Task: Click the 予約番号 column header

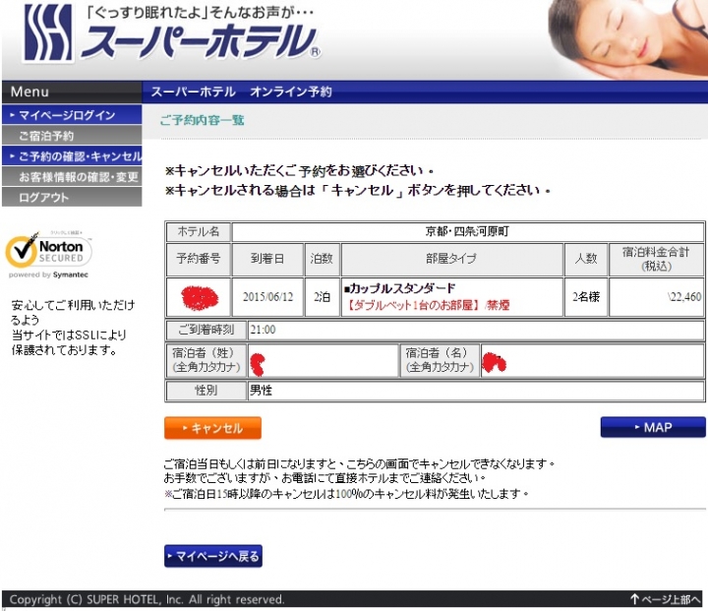Action: click(199, 259)
